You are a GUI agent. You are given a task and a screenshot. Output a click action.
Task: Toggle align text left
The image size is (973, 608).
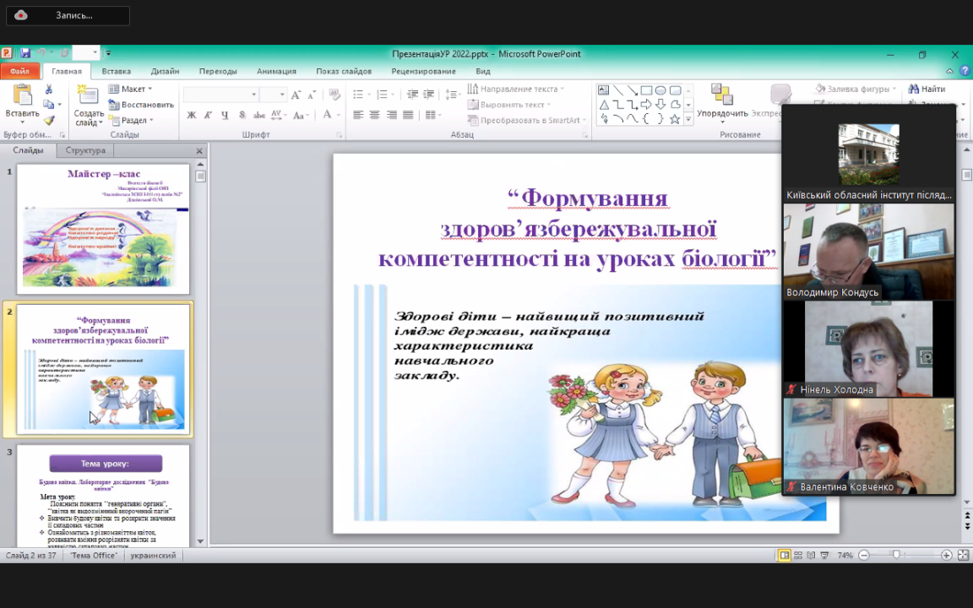click(x=358, y=115)
